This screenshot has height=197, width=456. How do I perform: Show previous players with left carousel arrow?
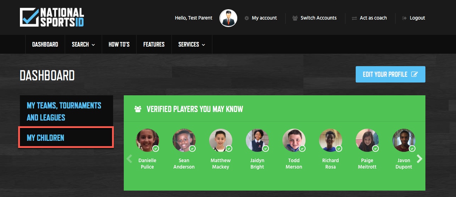(129, 159)
